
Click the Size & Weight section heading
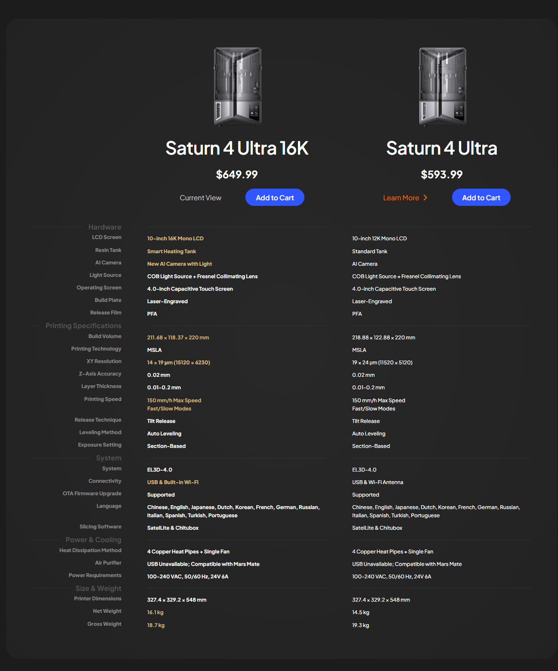click(99, 588)
